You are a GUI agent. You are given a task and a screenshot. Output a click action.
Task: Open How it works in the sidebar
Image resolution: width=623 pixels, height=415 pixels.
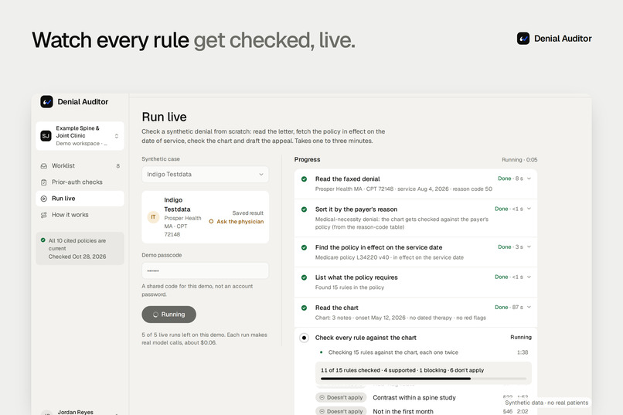tap(80, 215)
